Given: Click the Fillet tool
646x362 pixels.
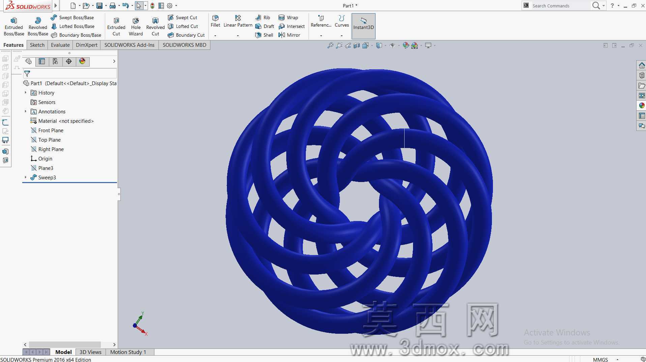Looking at the screenshot, I should click(x=215, y=21).
